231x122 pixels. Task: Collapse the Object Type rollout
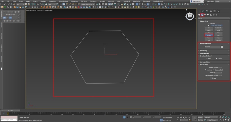tap(204, 21)
